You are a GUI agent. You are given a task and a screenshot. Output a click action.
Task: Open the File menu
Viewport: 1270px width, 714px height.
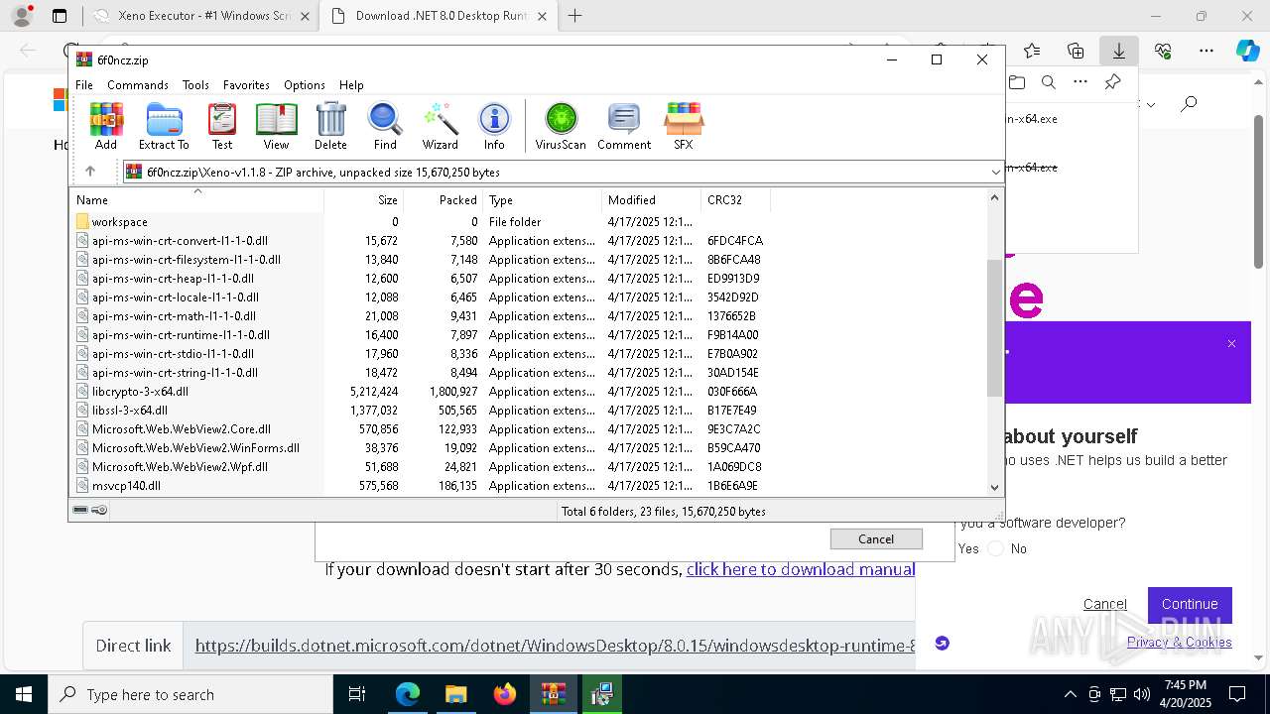[x=84, y=85]
